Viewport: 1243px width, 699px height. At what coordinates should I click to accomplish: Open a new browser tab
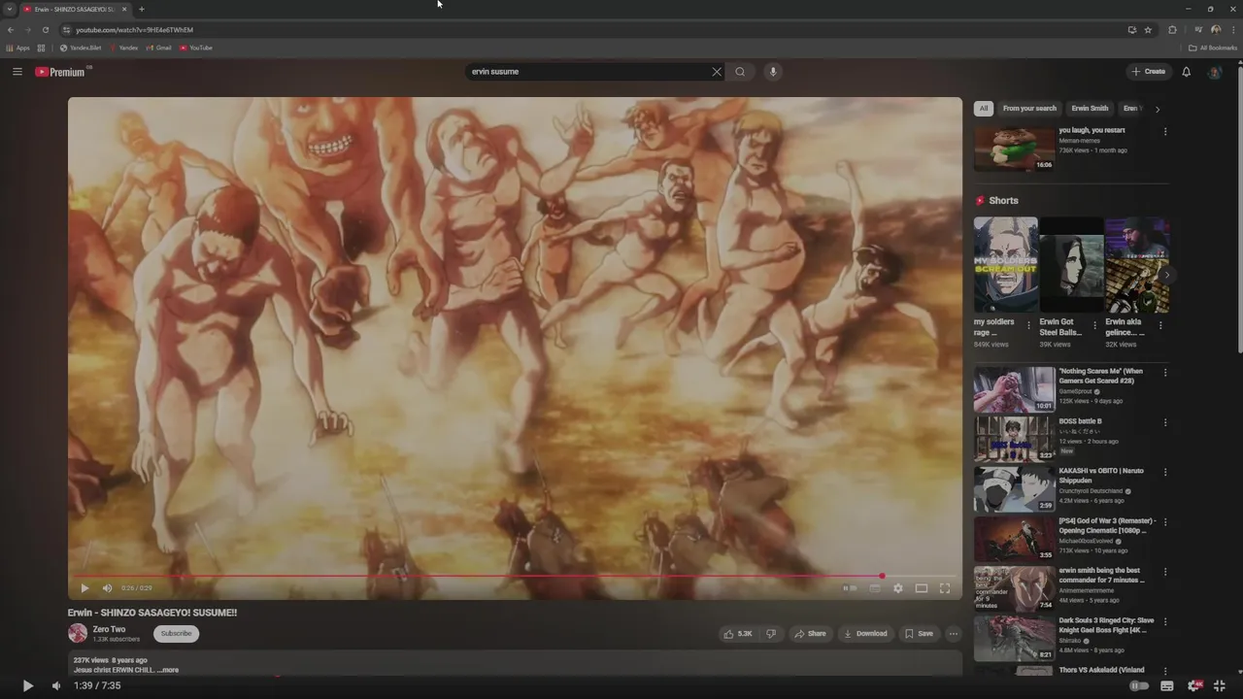click(x=141, y=9)
